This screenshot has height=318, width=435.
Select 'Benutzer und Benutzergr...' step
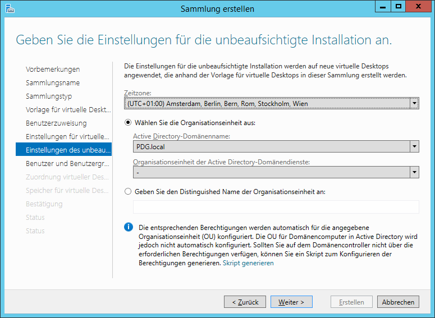(67, 163)
